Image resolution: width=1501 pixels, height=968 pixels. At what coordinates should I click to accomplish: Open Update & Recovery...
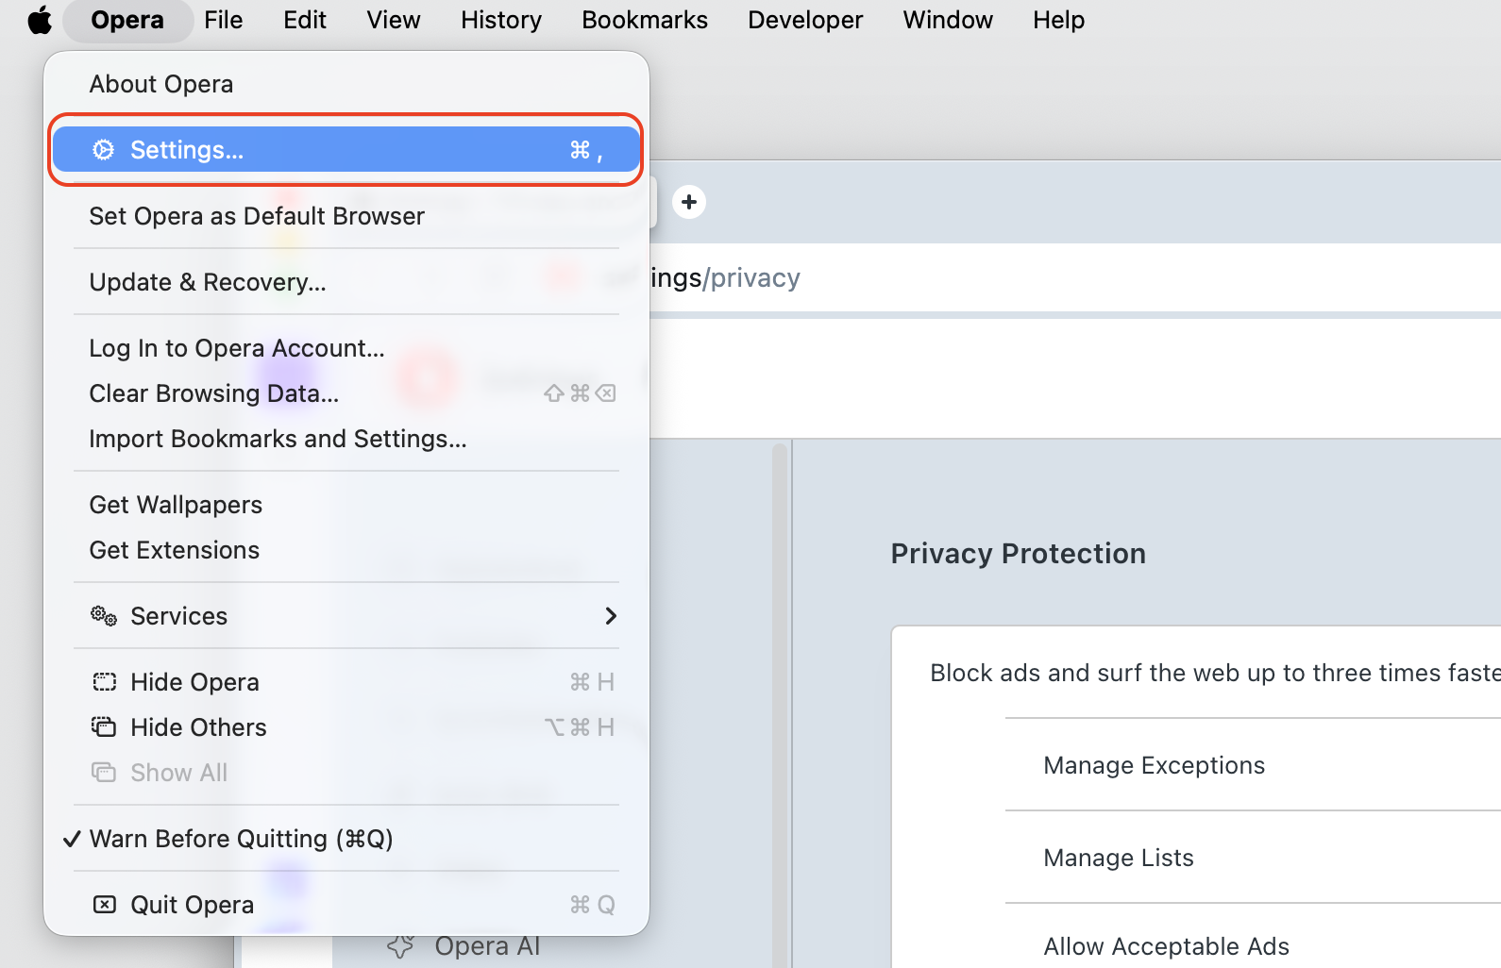point(346,282)
